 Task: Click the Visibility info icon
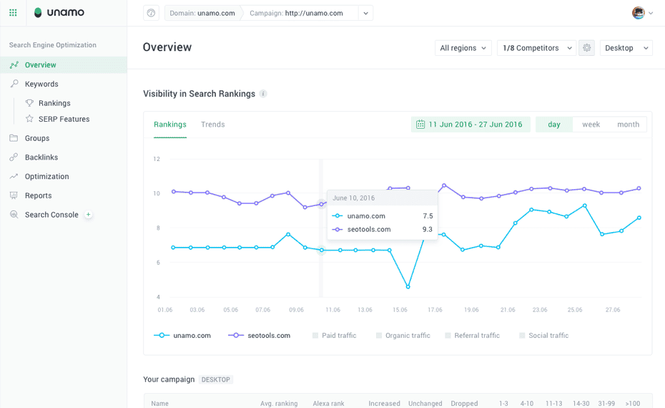[263, 94]
